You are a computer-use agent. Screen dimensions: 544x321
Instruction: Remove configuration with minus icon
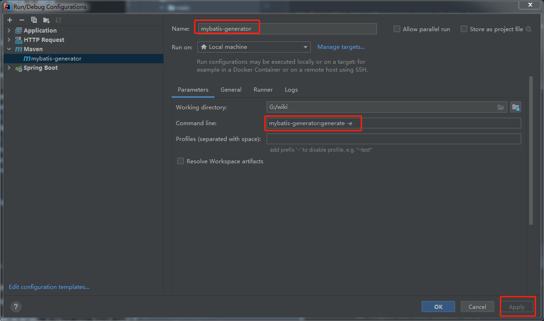22,20
